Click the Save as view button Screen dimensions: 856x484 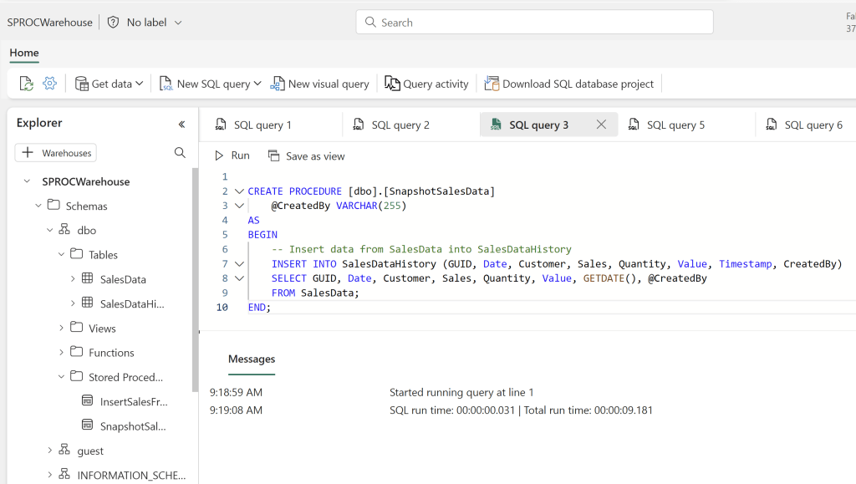pyautogui.click(x=306, y=155)
